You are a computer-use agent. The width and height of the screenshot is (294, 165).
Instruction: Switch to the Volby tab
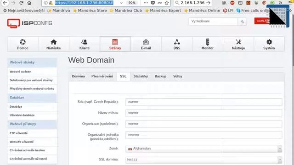(x=178, y=77)
